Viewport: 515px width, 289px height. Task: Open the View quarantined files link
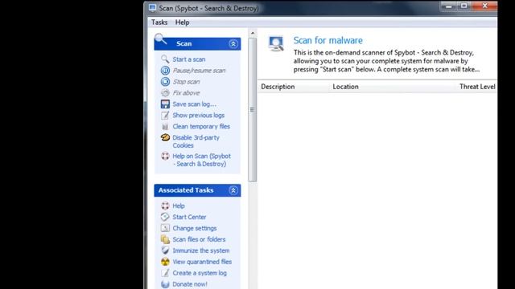202,262
